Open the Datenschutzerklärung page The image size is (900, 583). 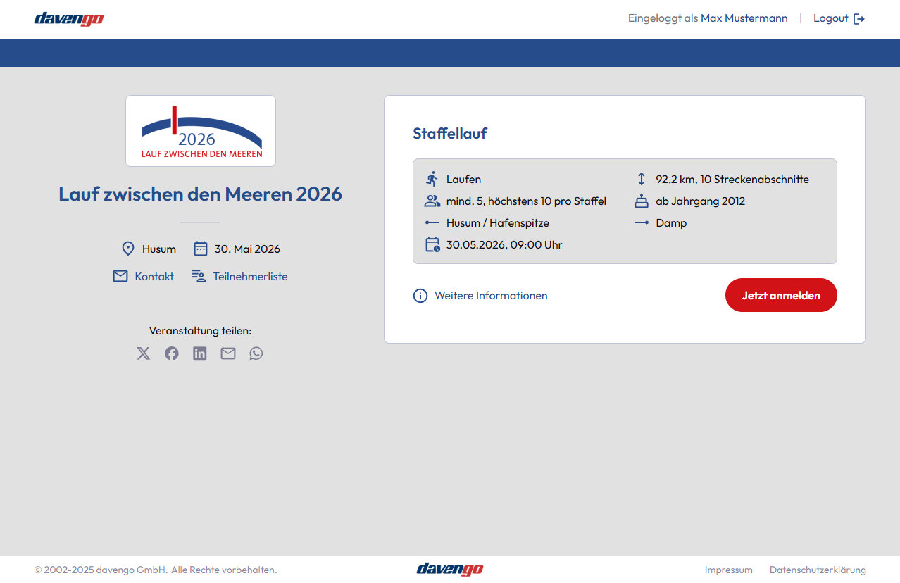pos(818,570)
